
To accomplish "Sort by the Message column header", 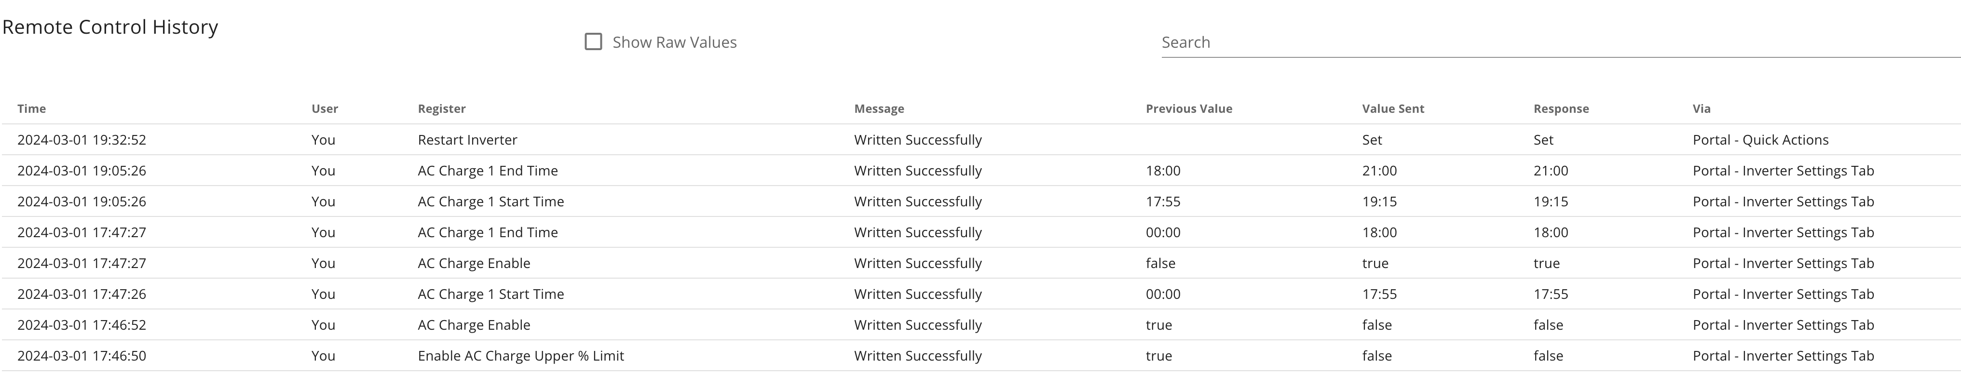I will click(x=879, y=109).
